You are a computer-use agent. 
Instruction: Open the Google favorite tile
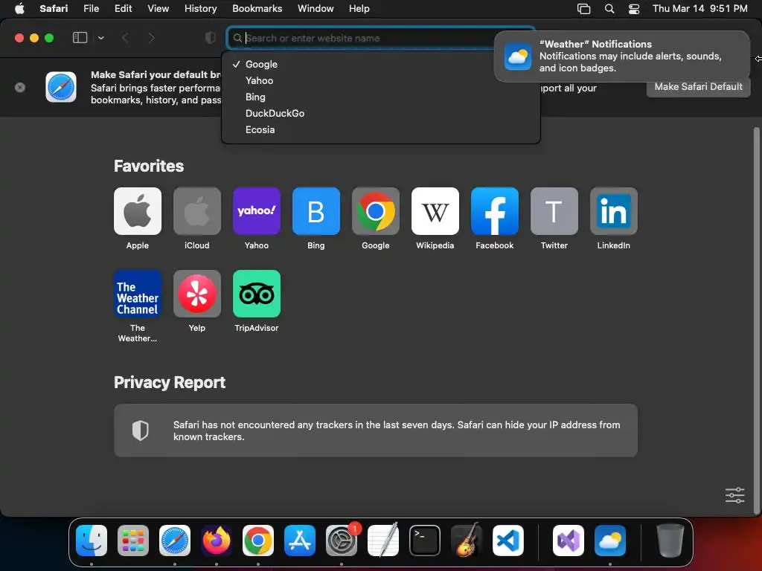376,211
